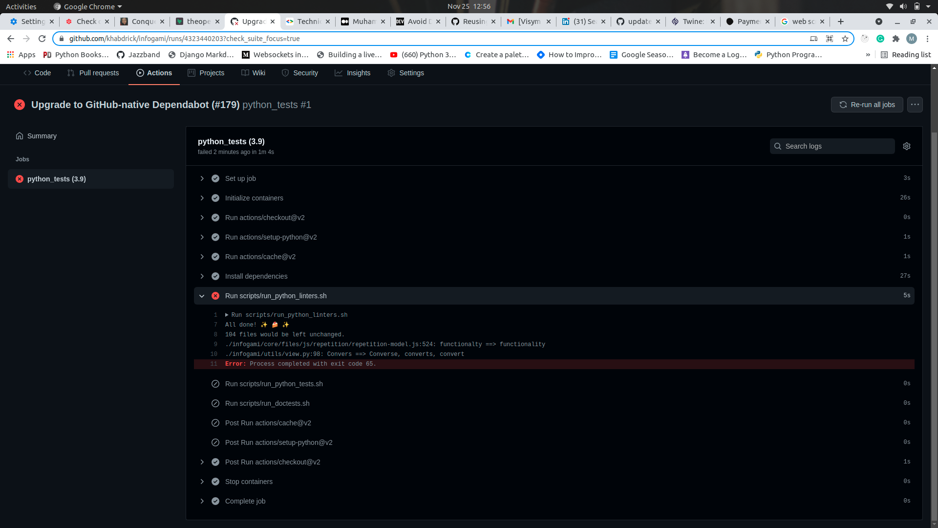Collapse the Run scripts/run_python_linters.sh step

[202, 296]
